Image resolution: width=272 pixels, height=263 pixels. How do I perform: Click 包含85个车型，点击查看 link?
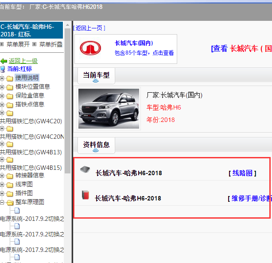tap(144, 53)
